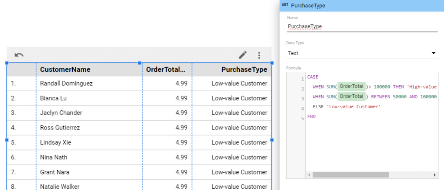Click the 4.99 value in Lindsay Xie row
The width and height of the screenshot is (444, 190).
181,142
